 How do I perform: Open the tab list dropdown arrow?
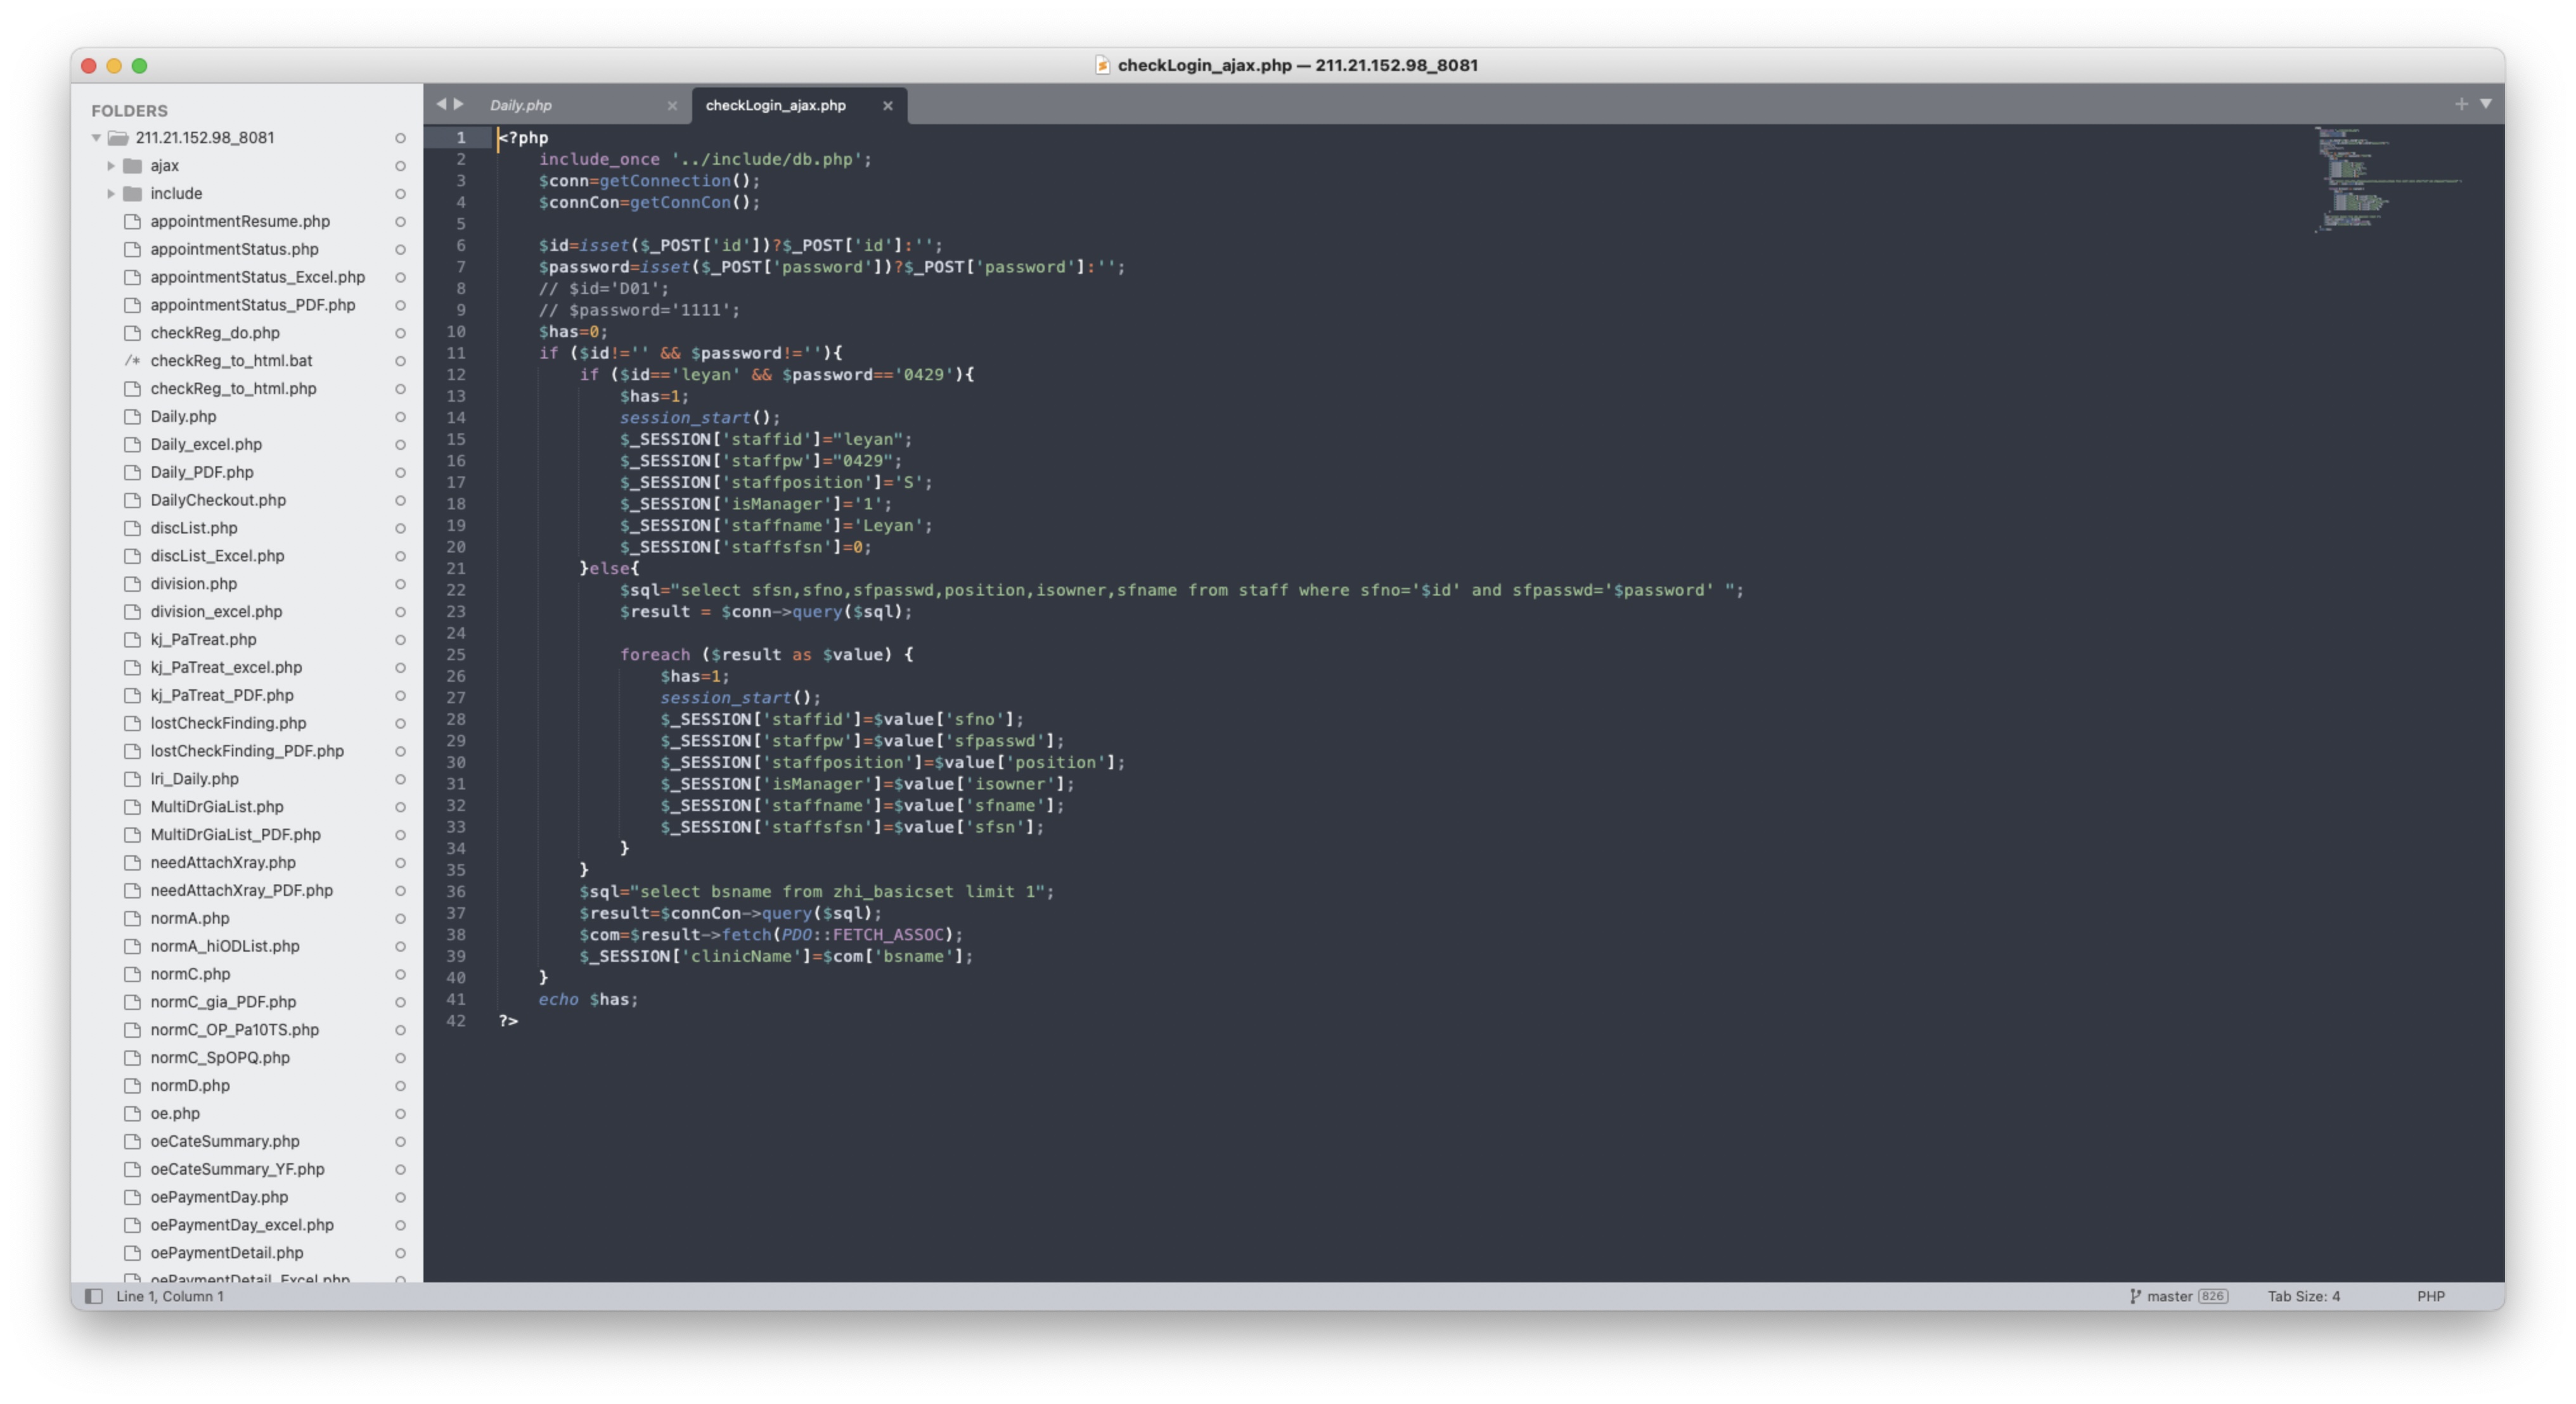click(2486, 104)
